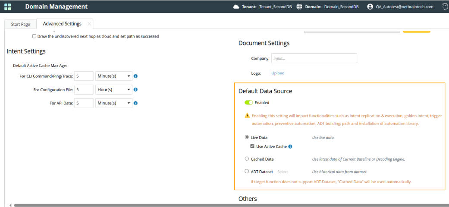The height and width of the screenshot is (207, 449).
Task: Click the Company input field
Action: [314, 58]
